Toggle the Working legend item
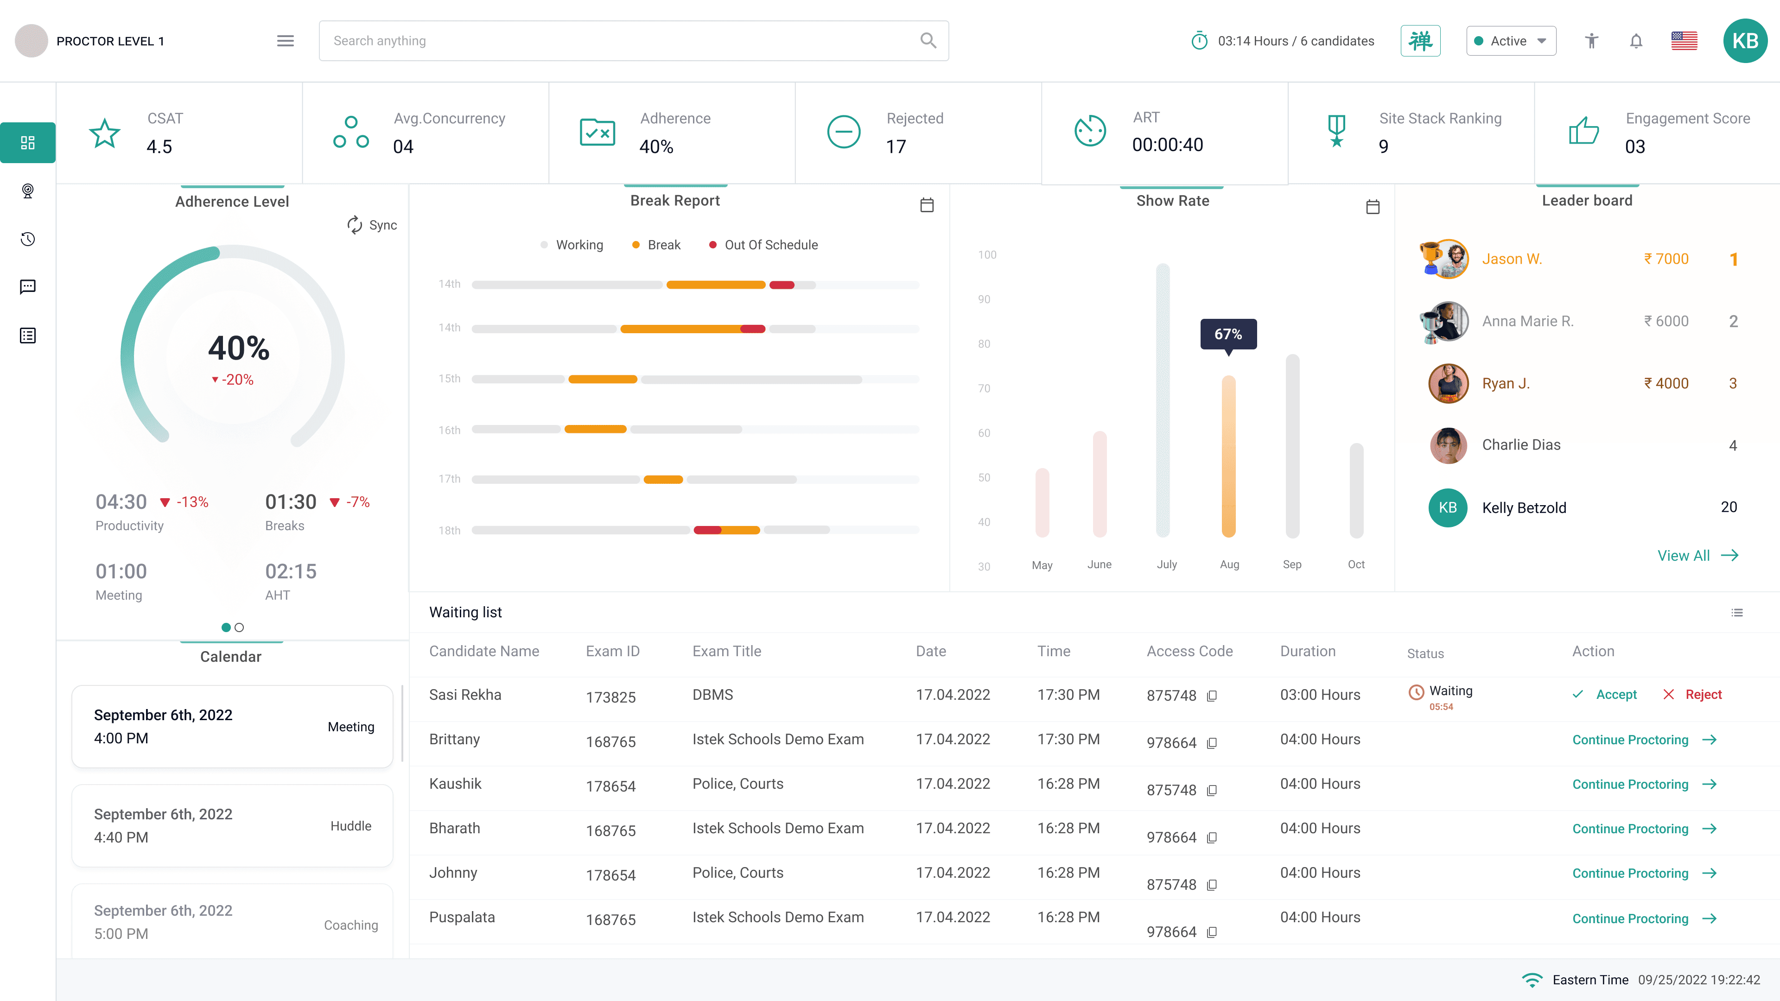Image resolution: width=1780 pixels, height=1001 pixels. click(572, 245)
